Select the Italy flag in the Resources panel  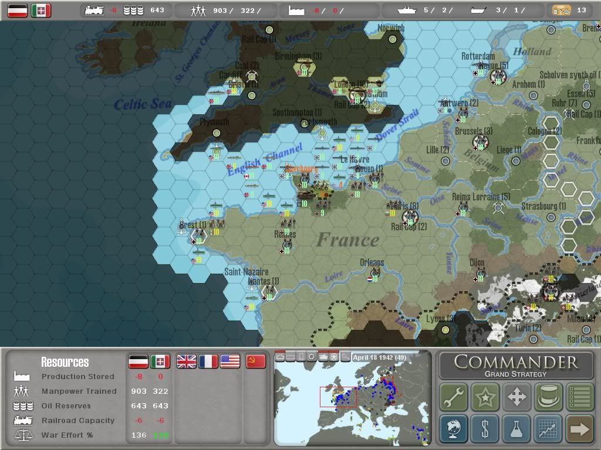click(x=160, y=361)
